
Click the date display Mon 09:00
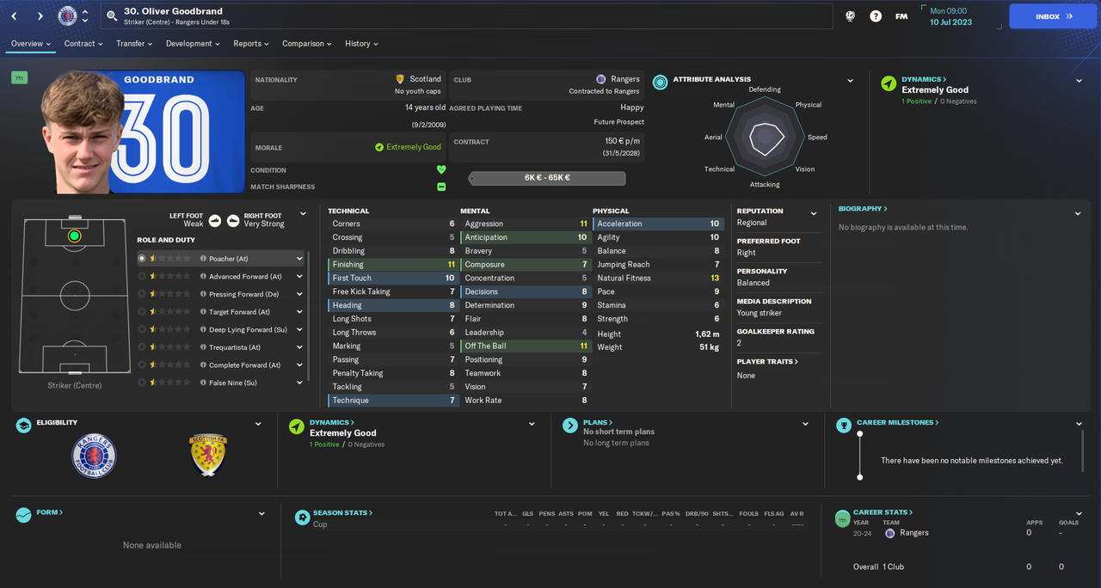(950, 11)
